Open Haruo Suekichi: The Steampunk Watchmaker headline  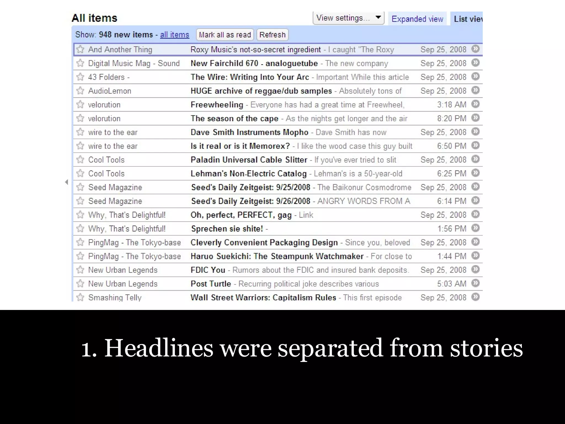[x=277, y=256]
